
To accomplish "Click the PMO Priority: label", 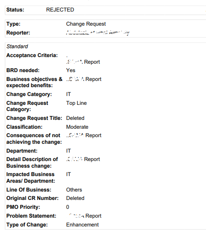I will tap(23, 207).
